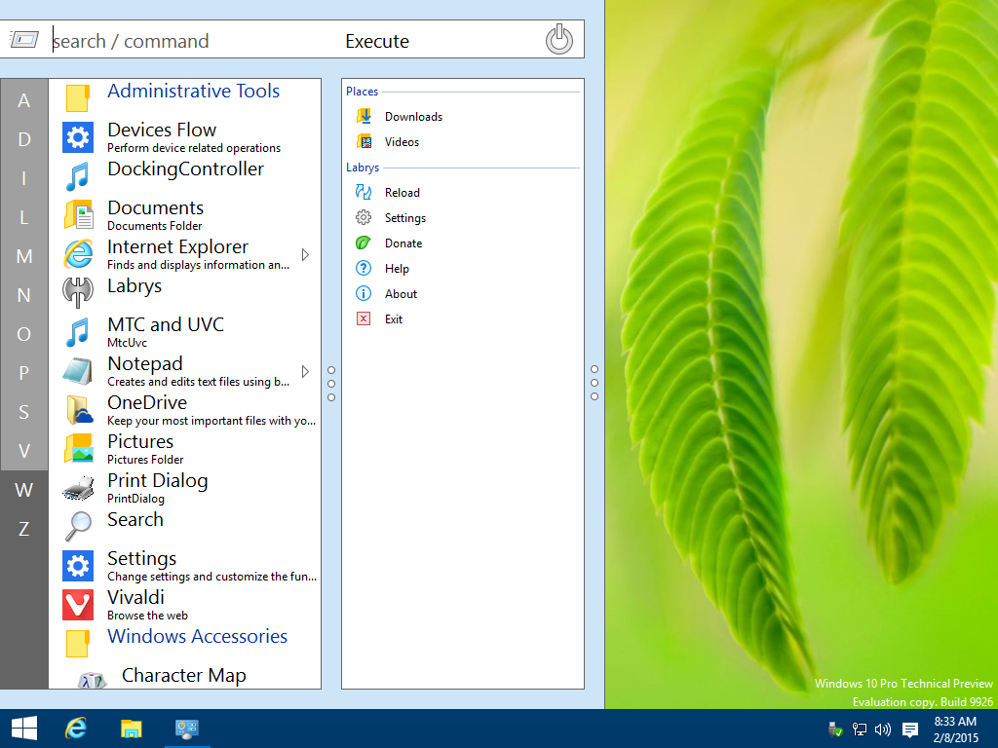Viewport: 998px width, 748px height.
Task: Click the DockingController music note icon
Action: coord(78,176)
